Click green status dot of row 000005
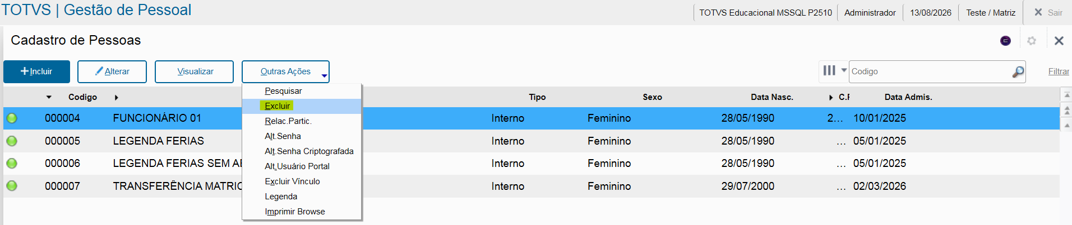 coord(12,141)
